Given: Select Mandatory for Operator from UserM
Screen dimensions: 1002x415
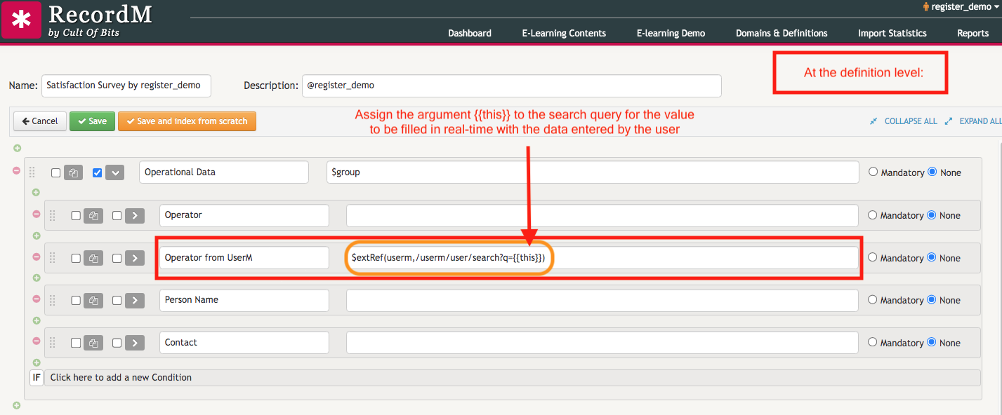Looking at the screenshot, I should click(873, 257).
